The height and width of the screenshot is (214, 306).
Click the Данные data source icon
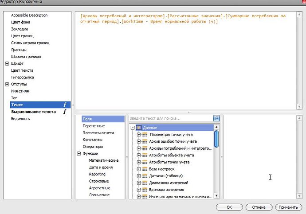coord(138,128)
